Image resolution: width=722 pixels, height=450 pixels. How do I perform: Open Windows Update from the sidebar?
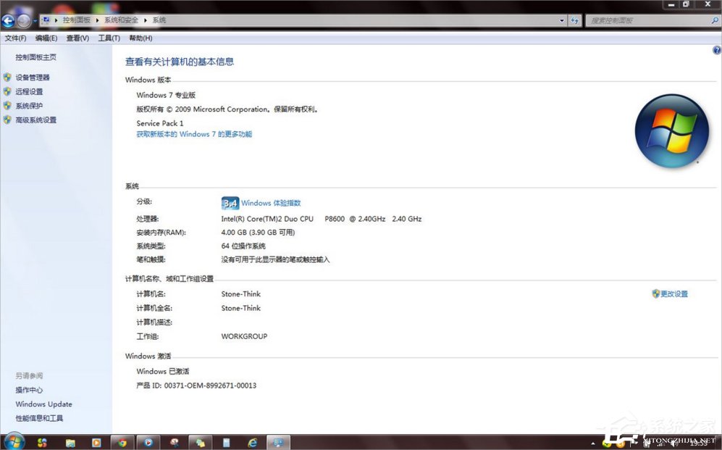click(43, 404)
